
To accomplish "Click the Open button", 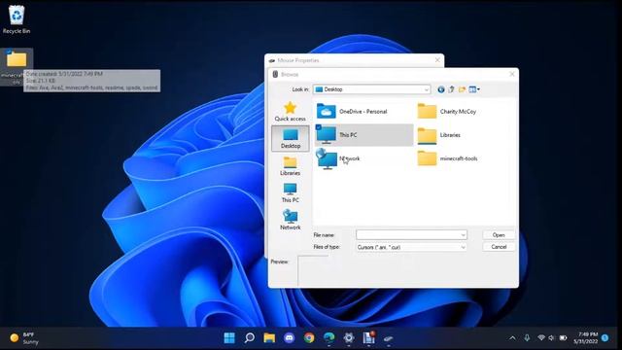I will 499,235.
